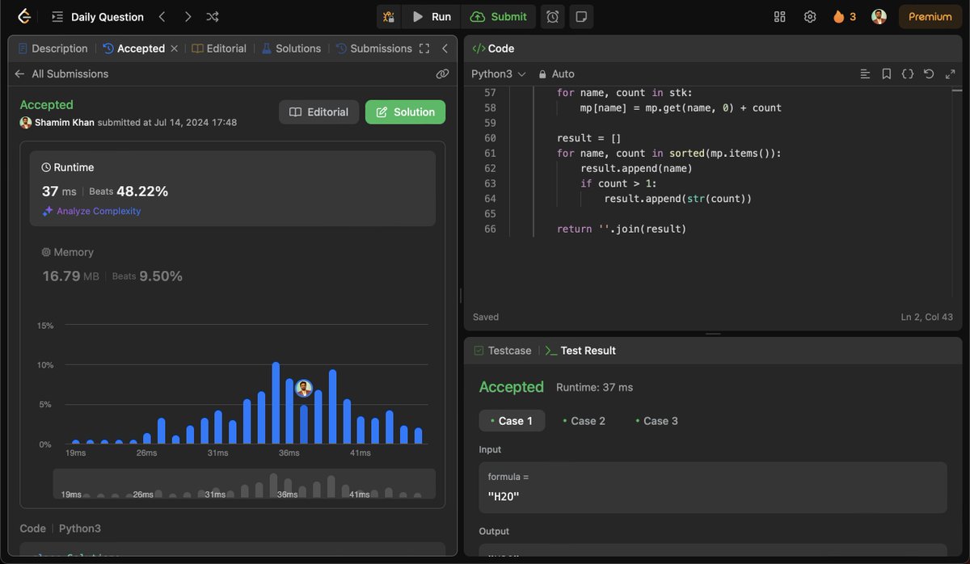
Task: Click the Premium button
Action: (x=930, y=17)
